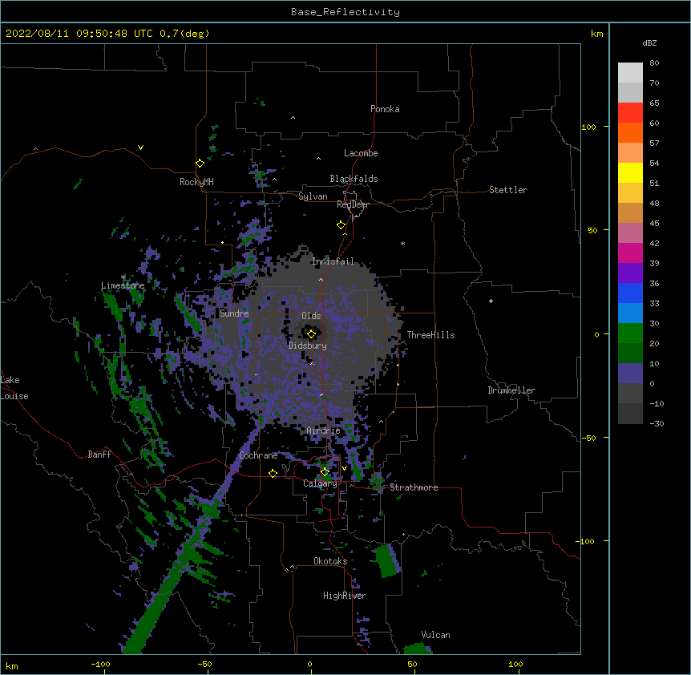
Task: Click the Blackfalds city label
Action: (354, 179)
